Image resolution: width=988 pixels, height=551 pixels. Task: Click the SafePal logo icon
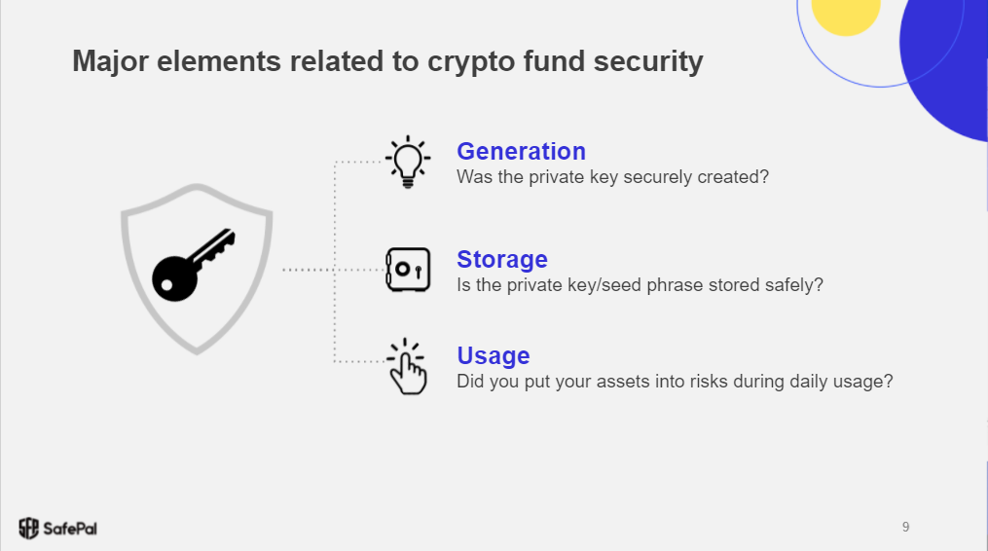(28, 529)
